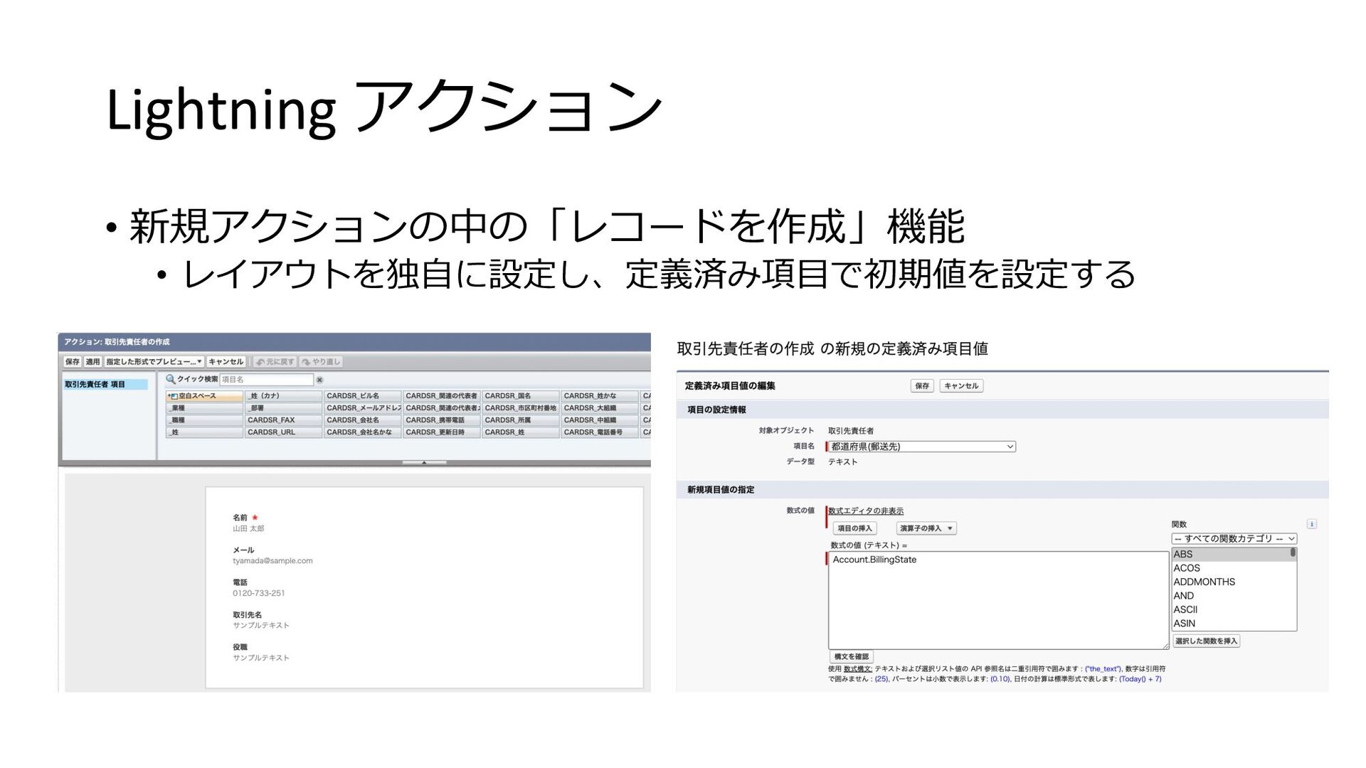The image size is (1366, 768).
Task: Open すべての関数カテゴリ dropdown
Action: coord(1234,539)
